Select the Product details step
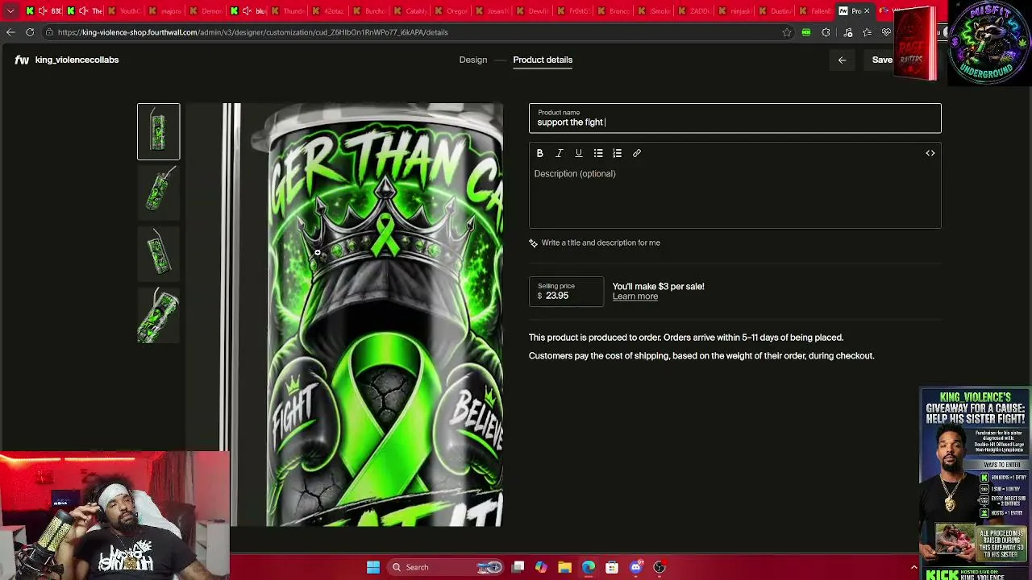 pyautogui.click(x=543, y=60)
